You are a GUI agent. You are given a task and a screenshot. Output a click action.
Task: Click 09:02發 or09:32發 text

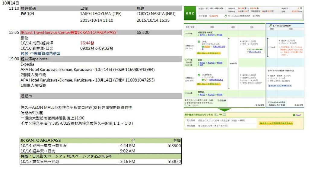pyautogui.click(x=97, y=48)
